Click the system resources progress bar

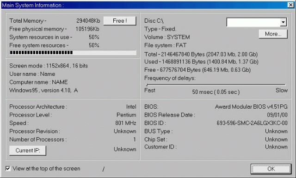(x=73, y=52)
